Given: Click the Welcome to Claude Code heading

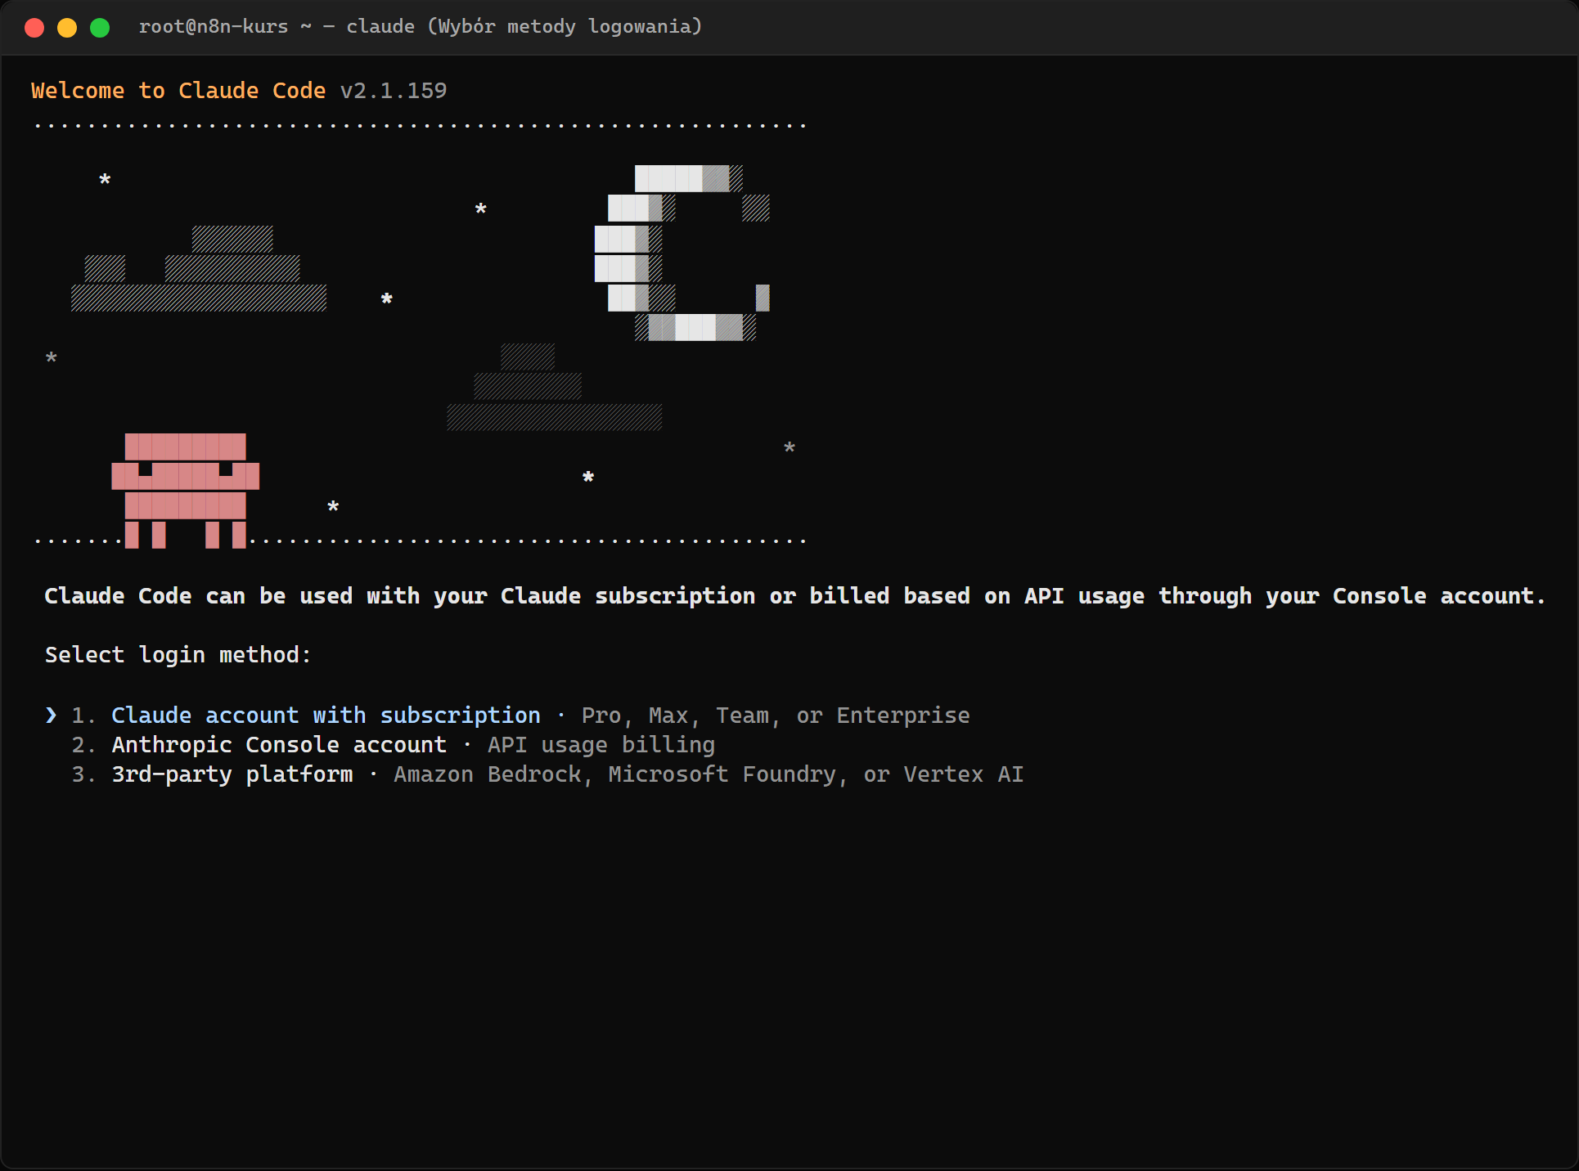Looking at the screenshot, I should 178,91.
